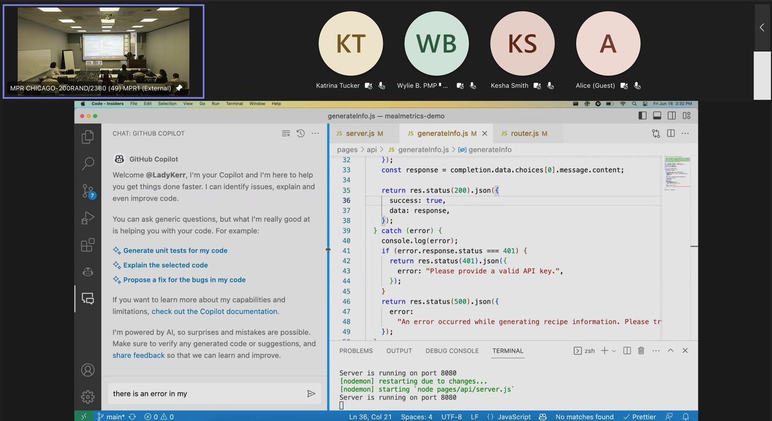Change indentation via 'Spaces: 4'
Image resolution: width=772 pixels, height=421 pixels.
417,416
